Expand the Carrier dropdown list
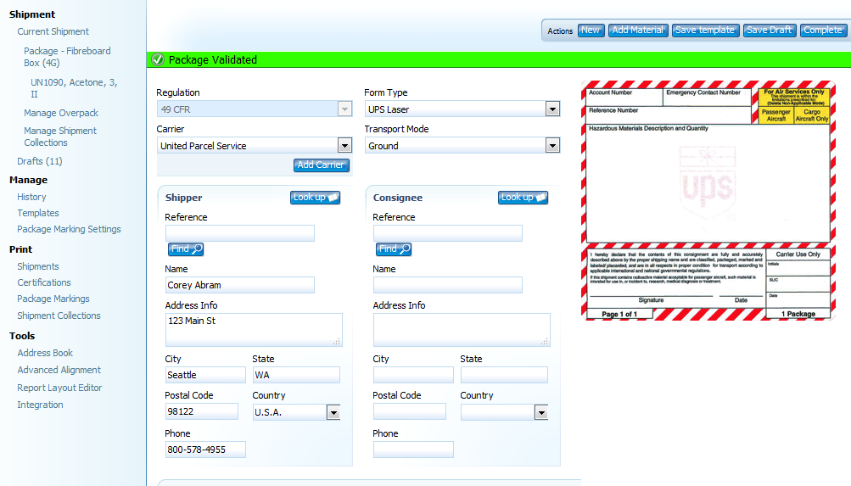 tap(344, 146)
